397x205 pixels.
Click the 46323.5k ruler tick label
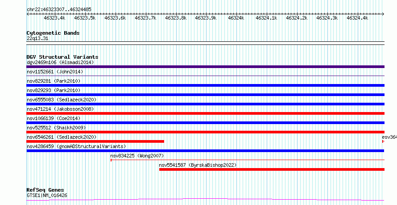[x=85, y=18]
